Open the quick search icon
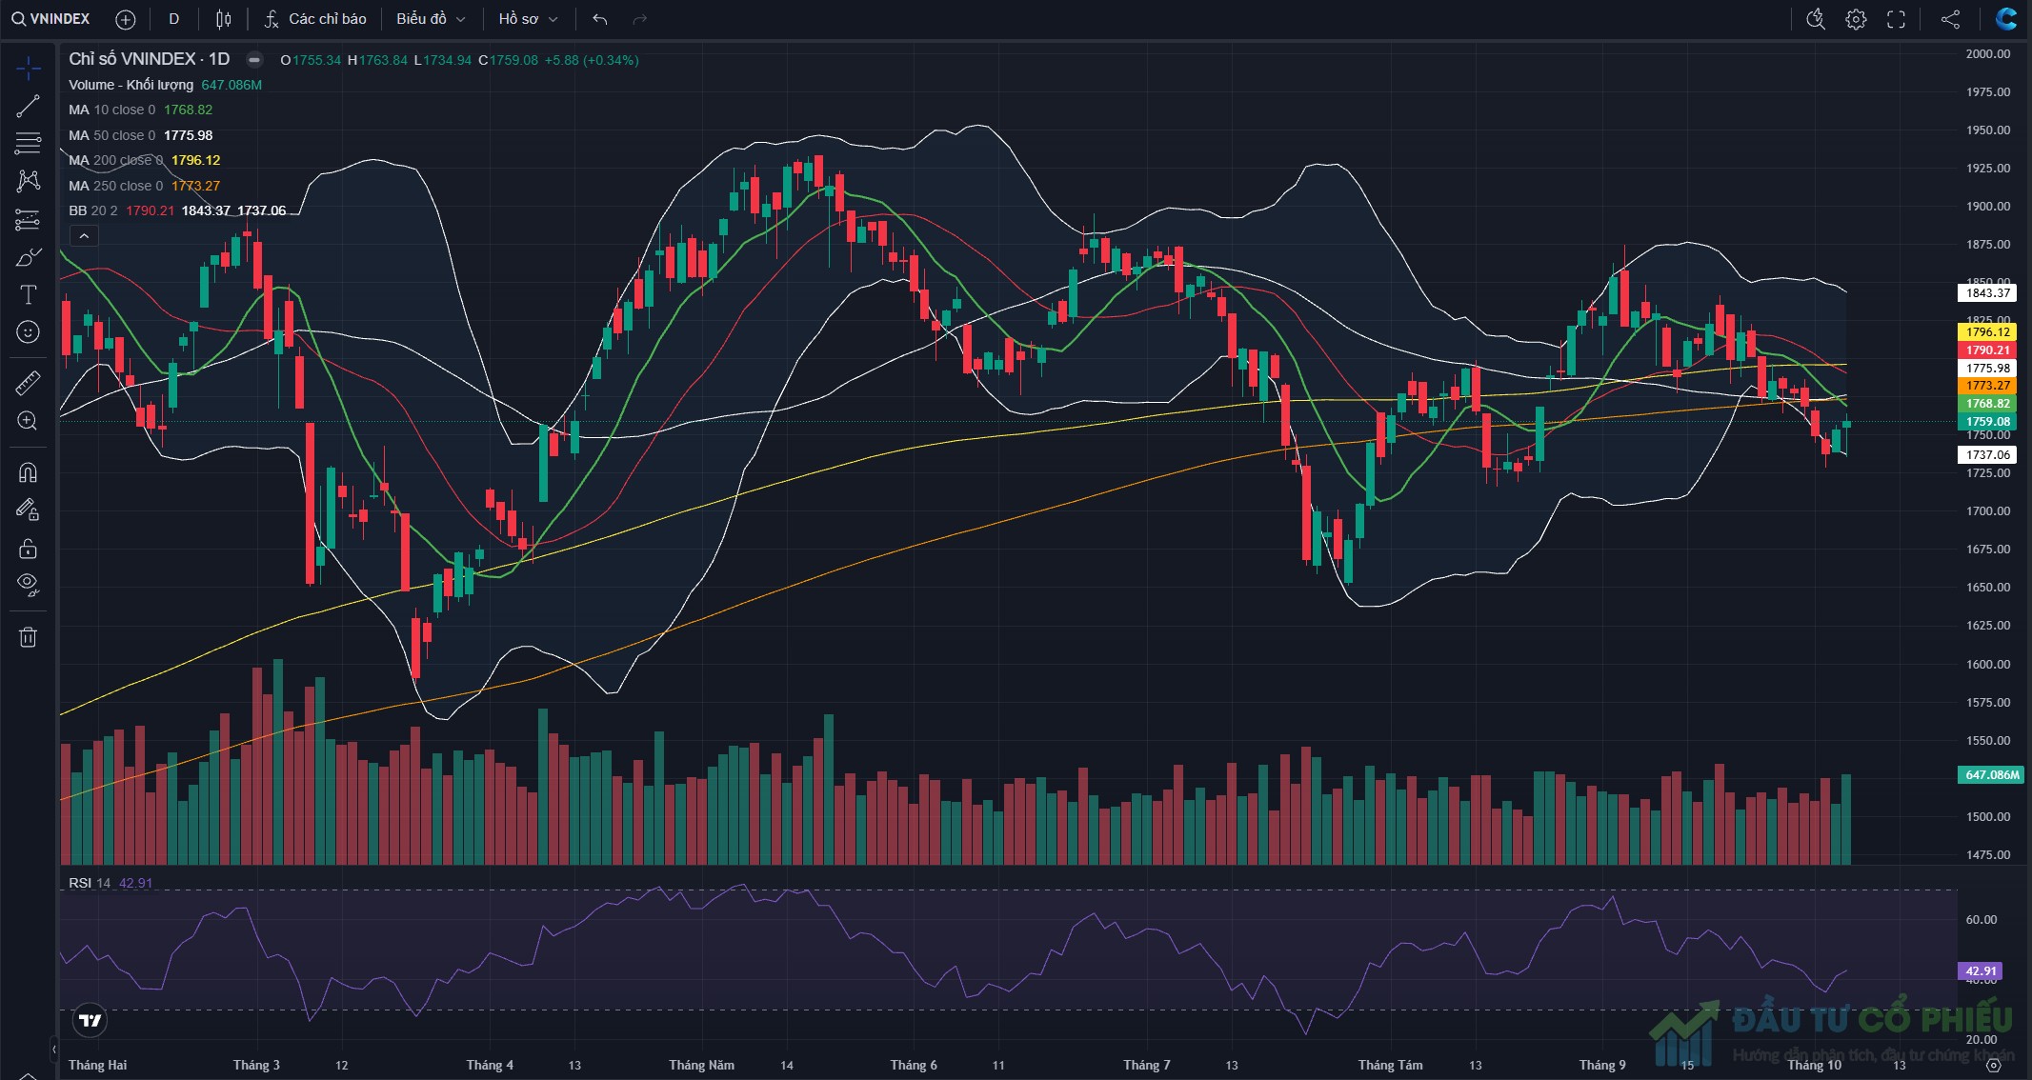This screenshot has height=1080, width=2032. click(x=1816, y=19)
